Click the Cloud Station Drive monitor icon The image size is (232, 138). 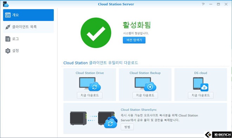(90, 84)
